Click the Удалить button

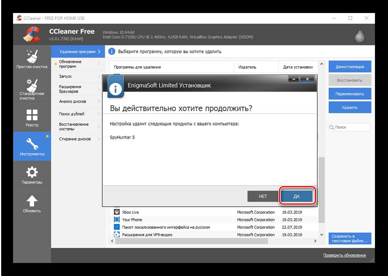(350, 107)
